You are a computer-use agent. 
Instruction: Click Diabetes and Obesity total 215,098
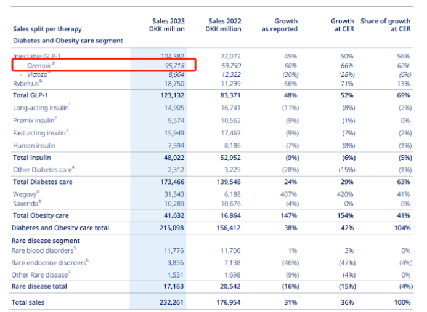171,228
